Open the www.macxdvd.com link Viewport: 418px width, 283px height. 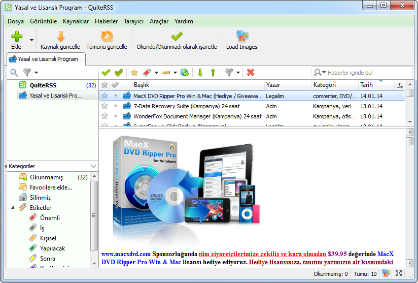[126, 254]
